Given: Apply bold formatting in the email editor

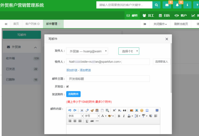Looking at the screenshot, I should coord(119,116).
